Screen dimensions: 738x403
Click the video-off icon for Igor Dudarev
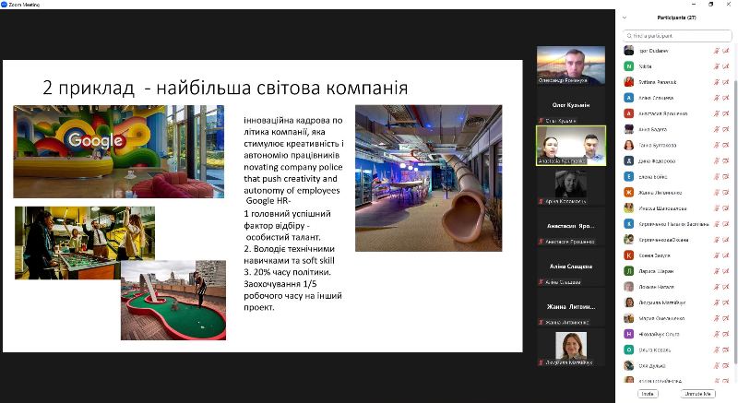726,51
